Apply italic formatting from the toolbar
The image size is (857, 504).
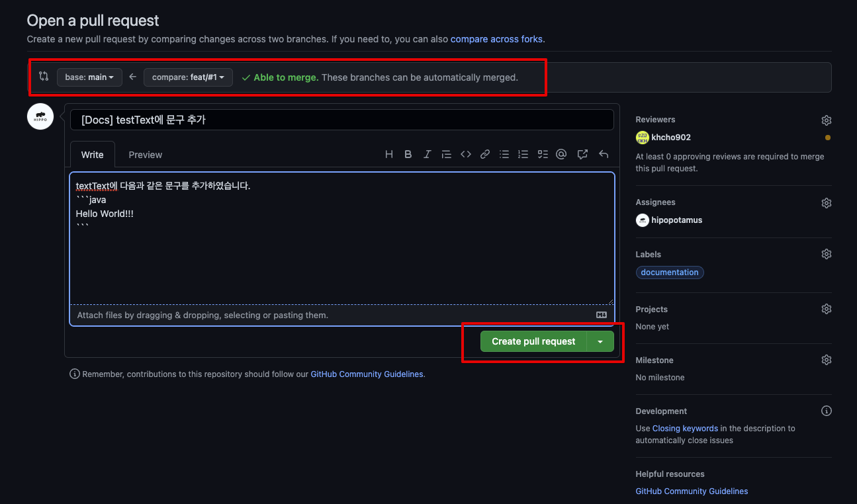pos(428,154)
